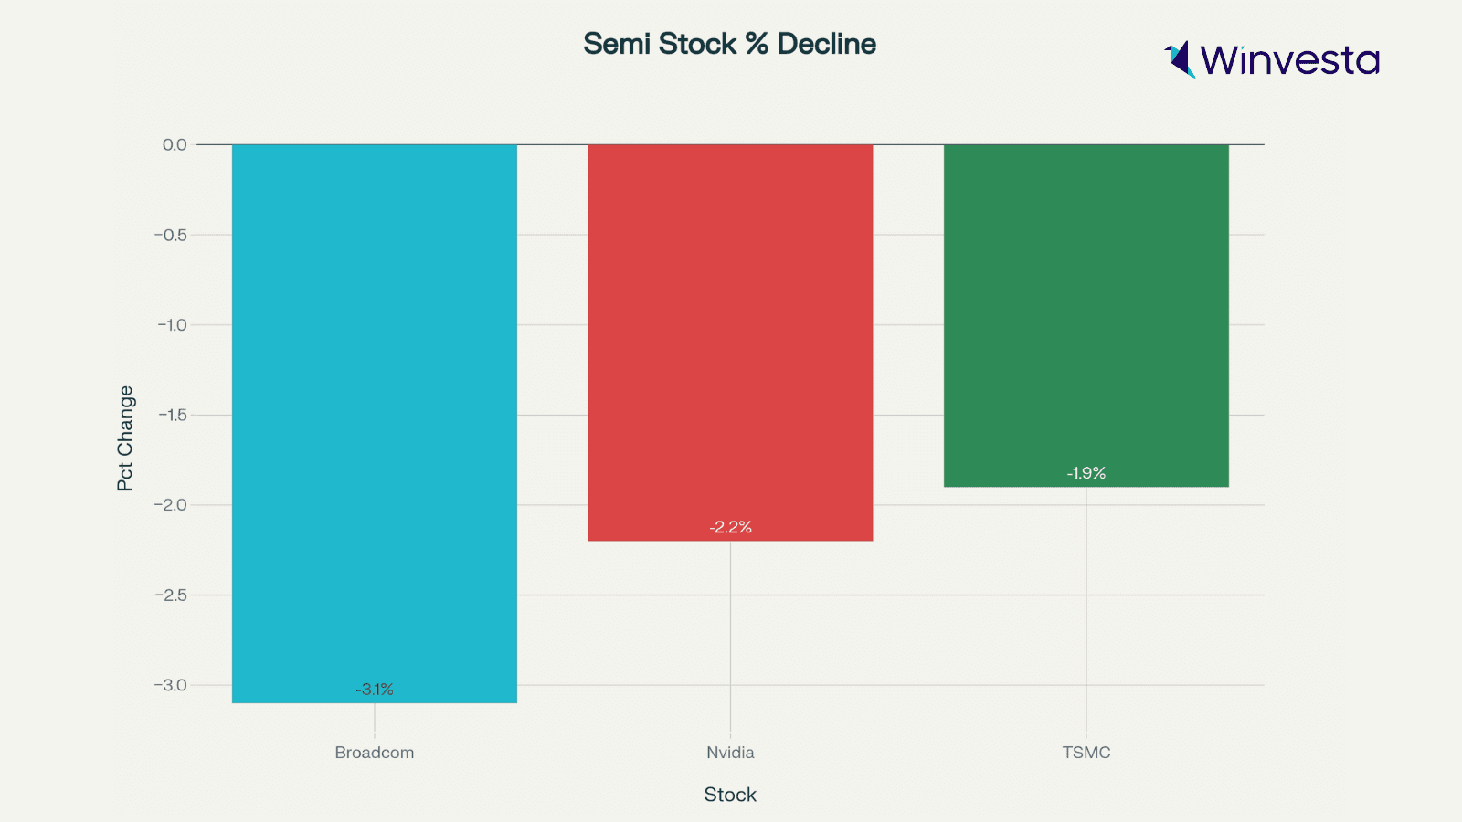
Task: Click the Stock x-axis title
Action: [x=730, y=795]
